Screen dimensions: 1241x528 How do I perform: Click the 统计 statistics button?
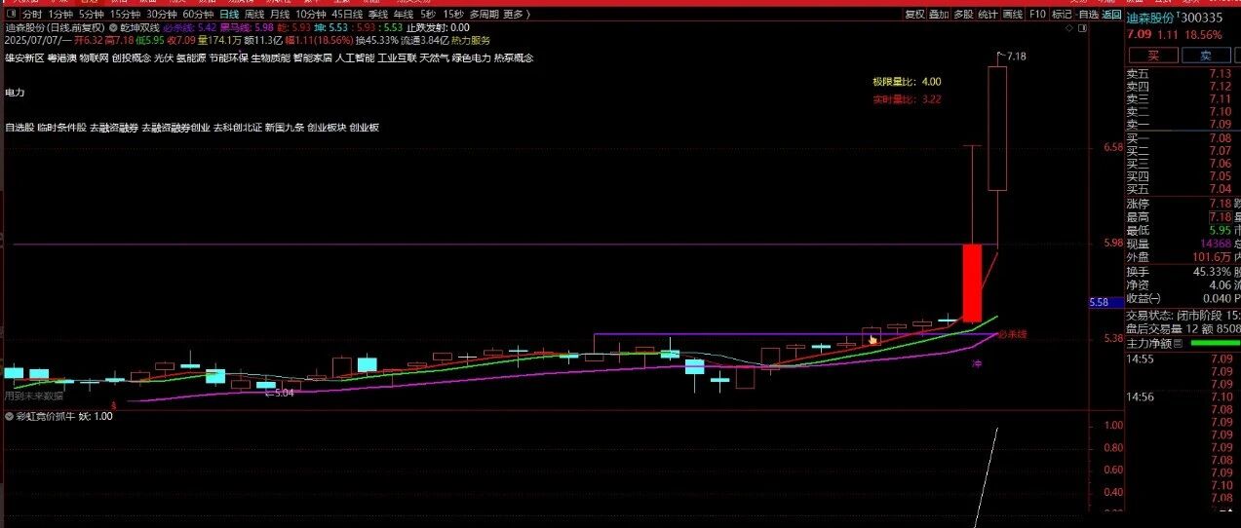[x=989, y=15]
